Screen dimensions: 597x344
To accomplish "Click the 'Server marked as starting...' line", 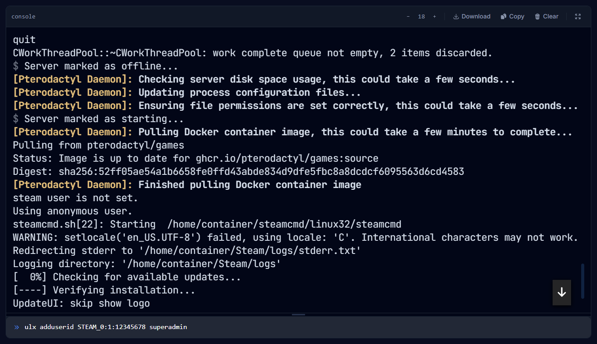I will pos(98,119).
